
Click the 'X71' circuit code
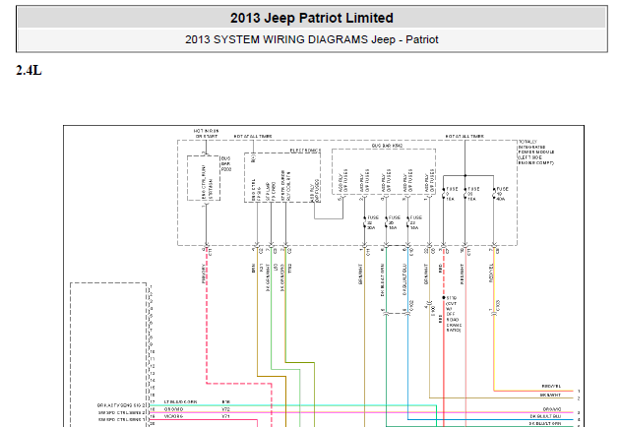pos(225,416)
